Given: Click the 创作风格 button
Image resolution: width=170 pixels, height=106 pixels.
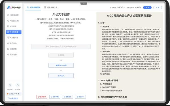Looking at the screenshot, I should click(55, 97).
